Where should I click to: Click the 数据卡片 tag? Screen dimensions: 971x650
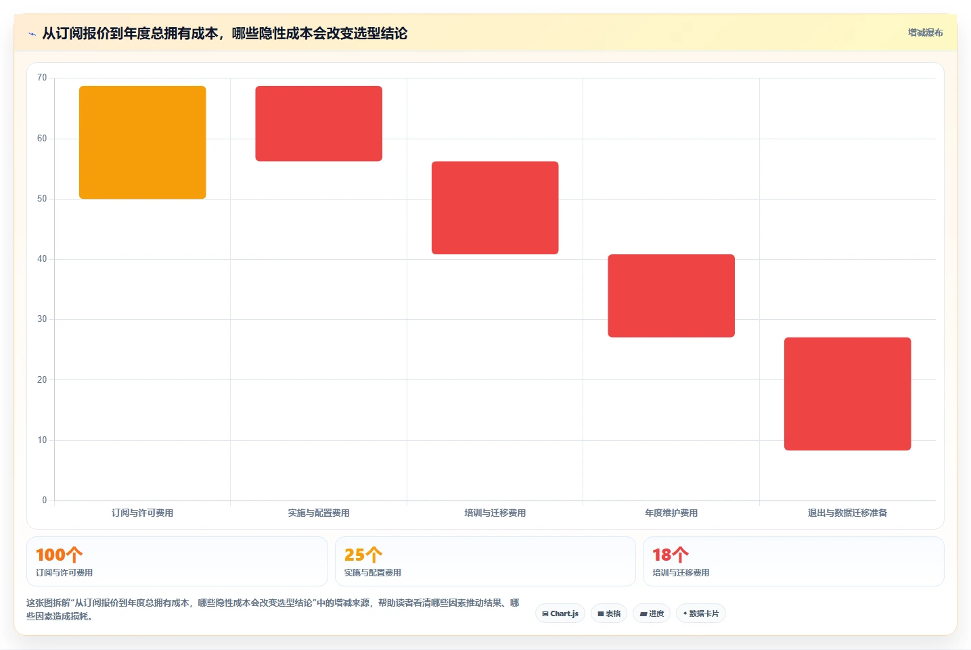701,613
